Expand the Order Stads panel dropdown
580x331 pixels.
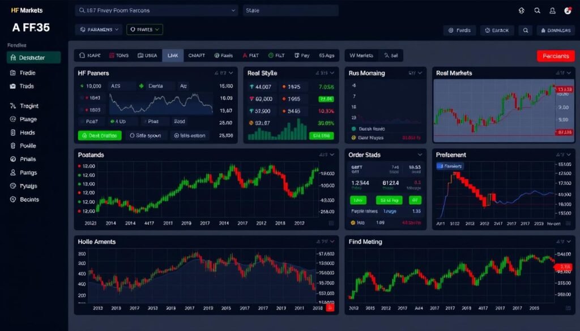(421, 154)
